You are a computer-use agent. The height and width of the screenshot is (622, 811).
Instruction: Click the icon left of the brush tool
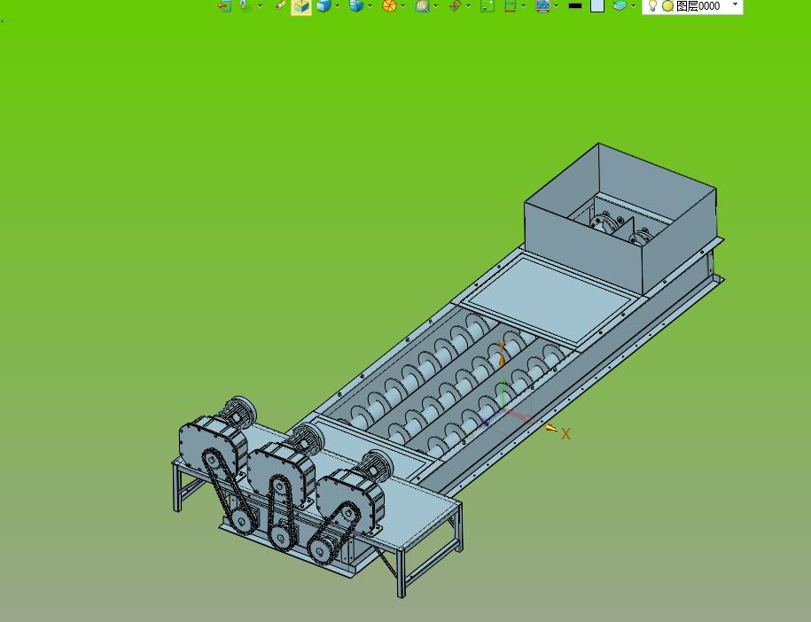pos(245,5)
